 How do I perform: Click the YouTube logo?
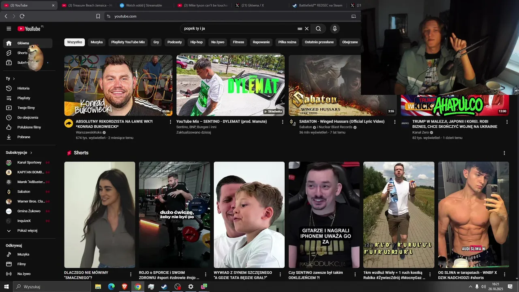[29, 29]
